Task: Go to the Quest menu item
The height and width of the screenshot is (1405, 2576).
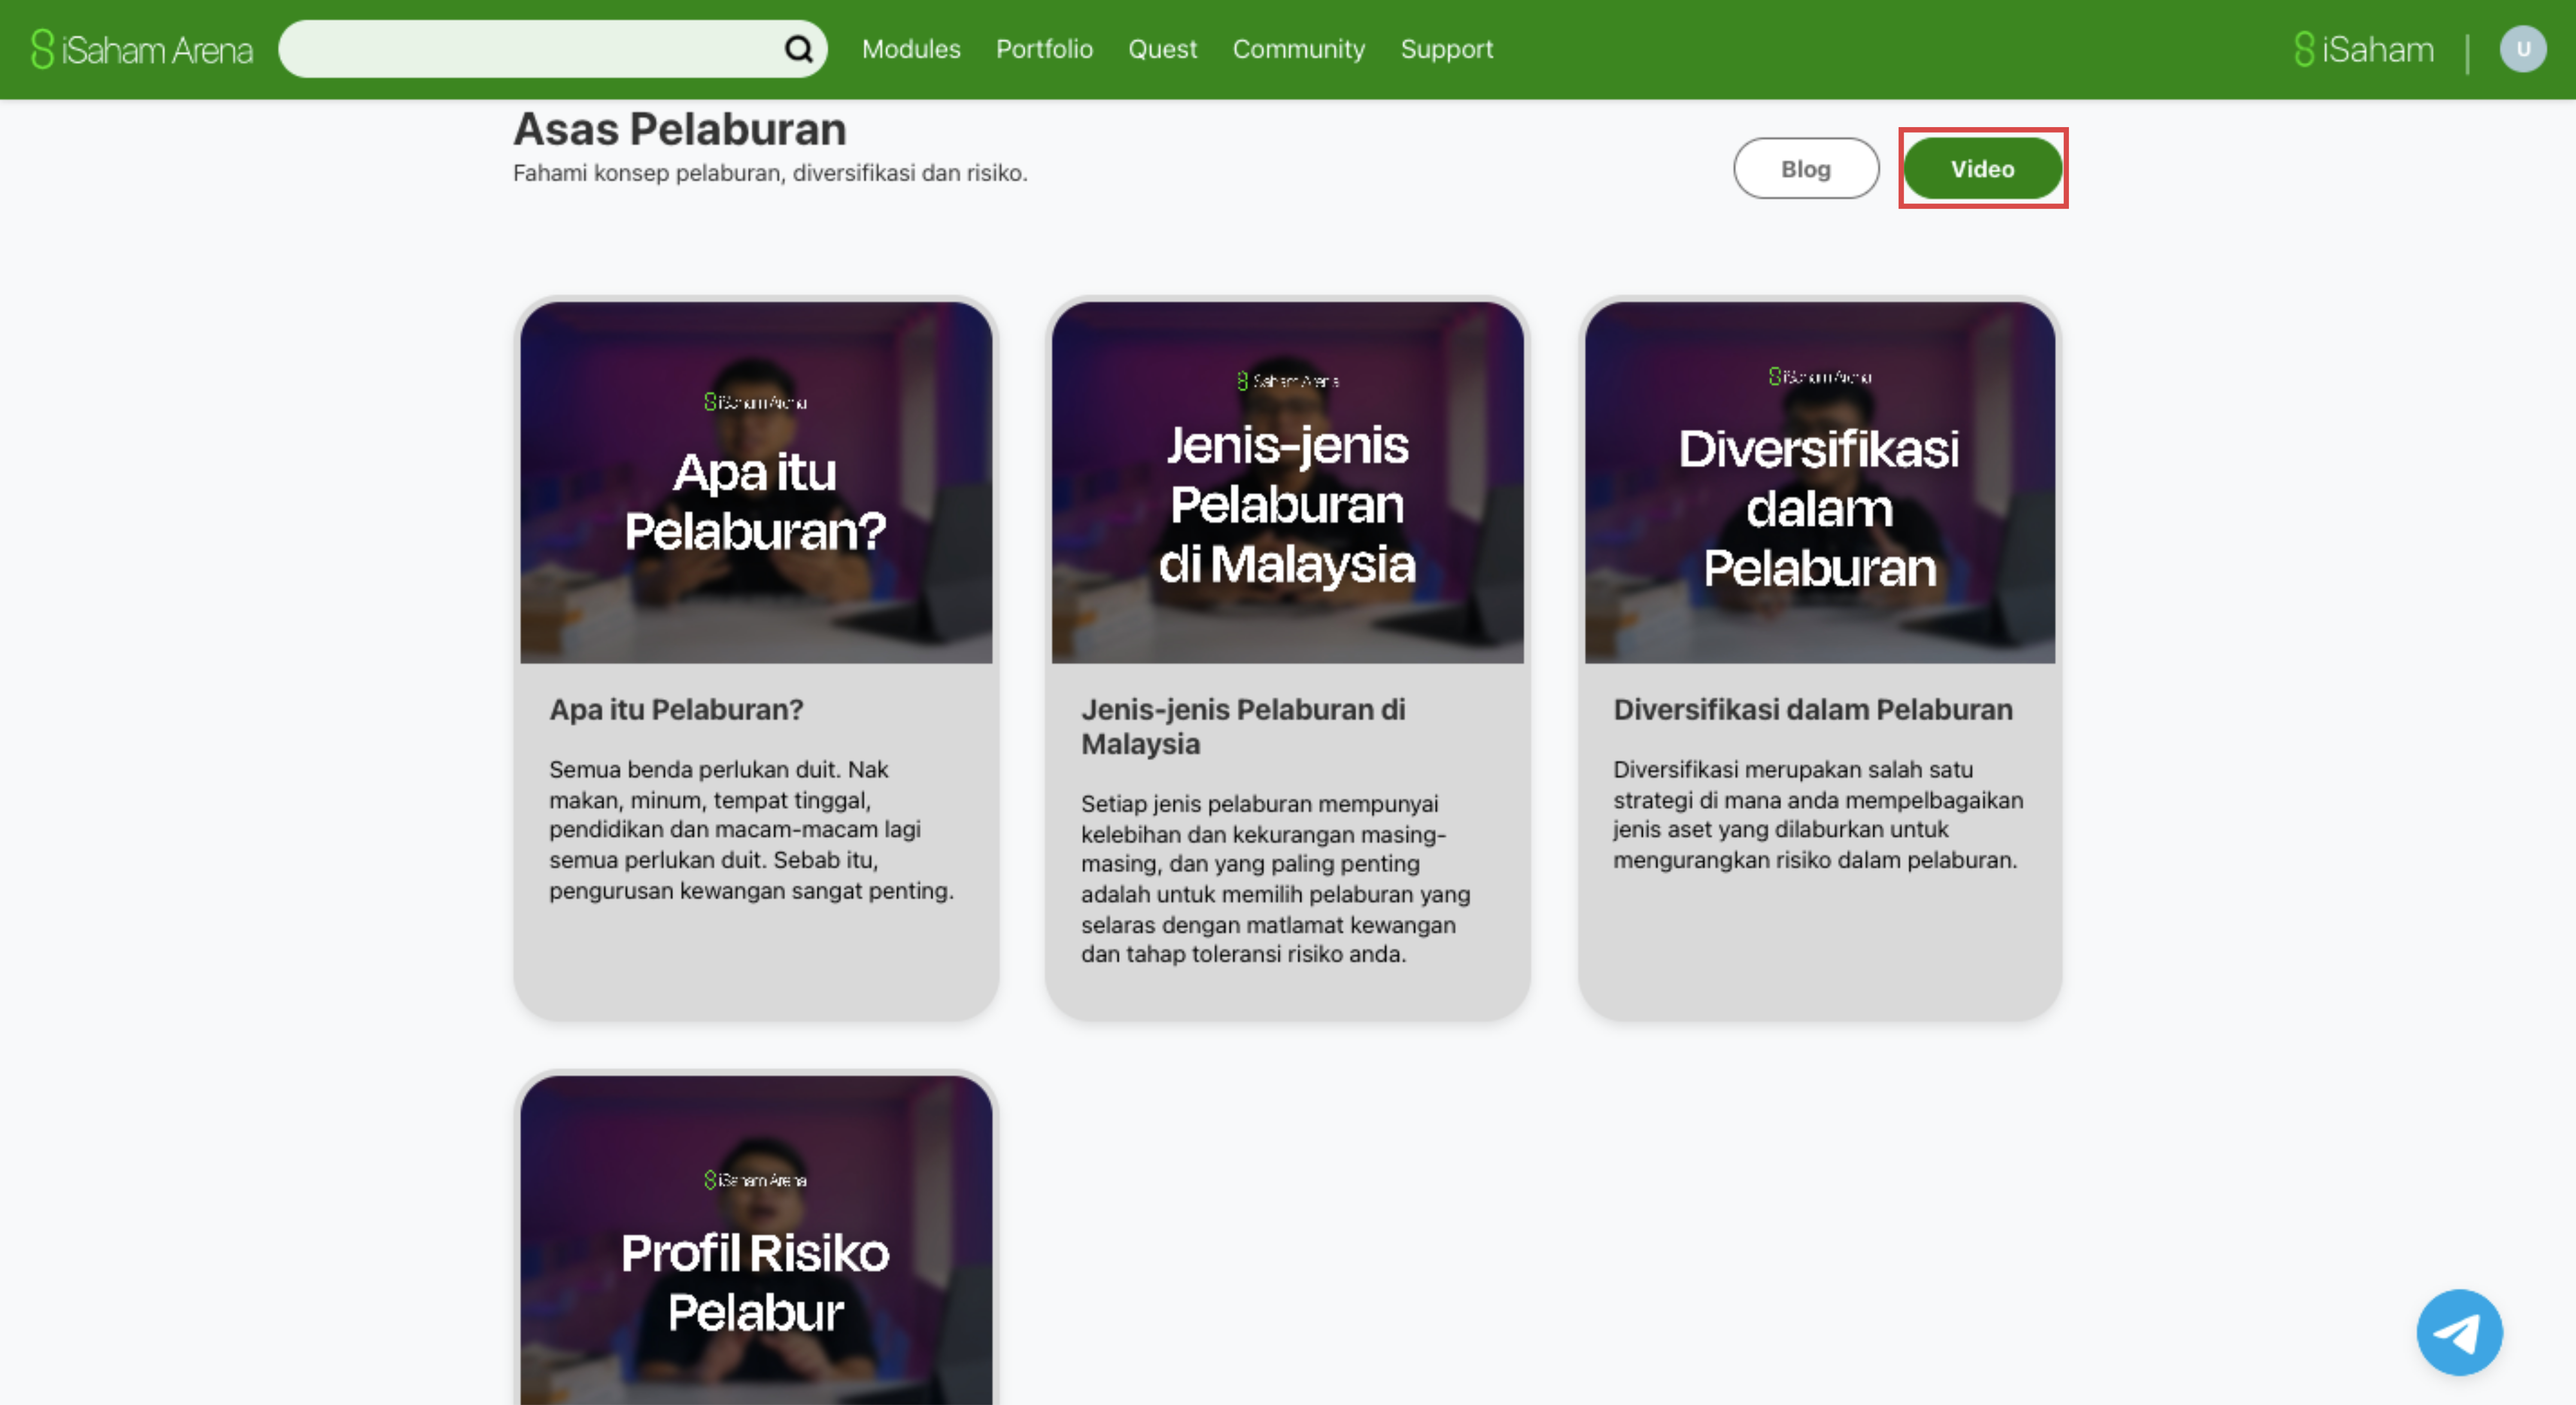Action: tap(1162, 49)
